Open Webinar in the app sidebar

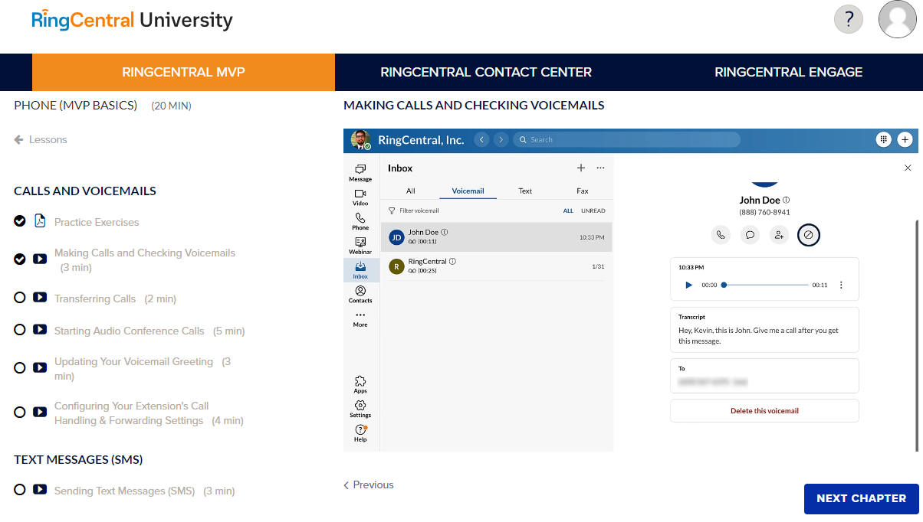click(x=360, y=246)
